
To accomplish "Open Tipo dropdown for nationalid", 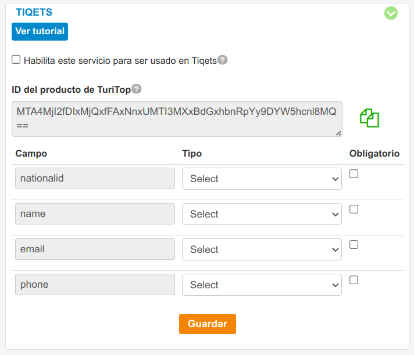I will click(x=262, y=179).
